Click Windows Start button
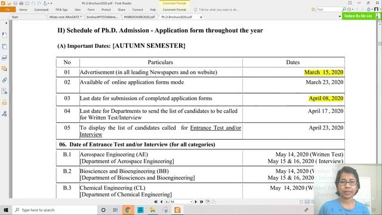The width and height of the screenshot is (382, 215). click(x=6, y=210)
